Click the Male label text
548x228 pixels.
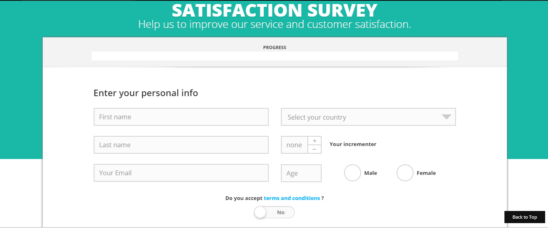pyautogui.click(x=370, y=173)
